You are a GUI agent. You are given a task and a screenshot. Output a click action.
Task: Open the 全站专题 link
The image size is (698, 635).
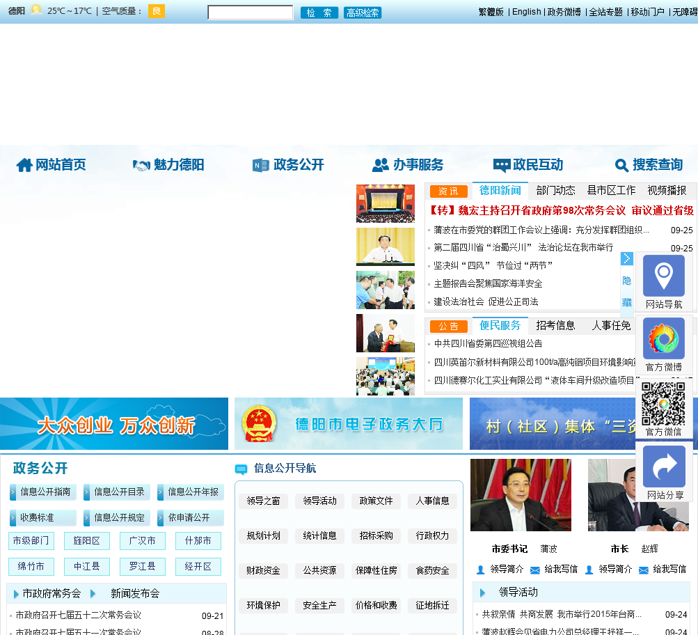coord(606,12)
